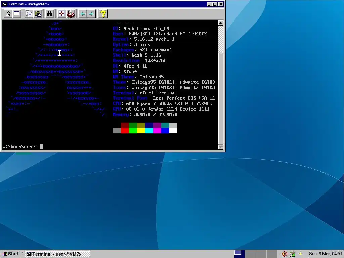344x258 pixels.
Task: Maximize the Terminal window
Action: (215, 4)
